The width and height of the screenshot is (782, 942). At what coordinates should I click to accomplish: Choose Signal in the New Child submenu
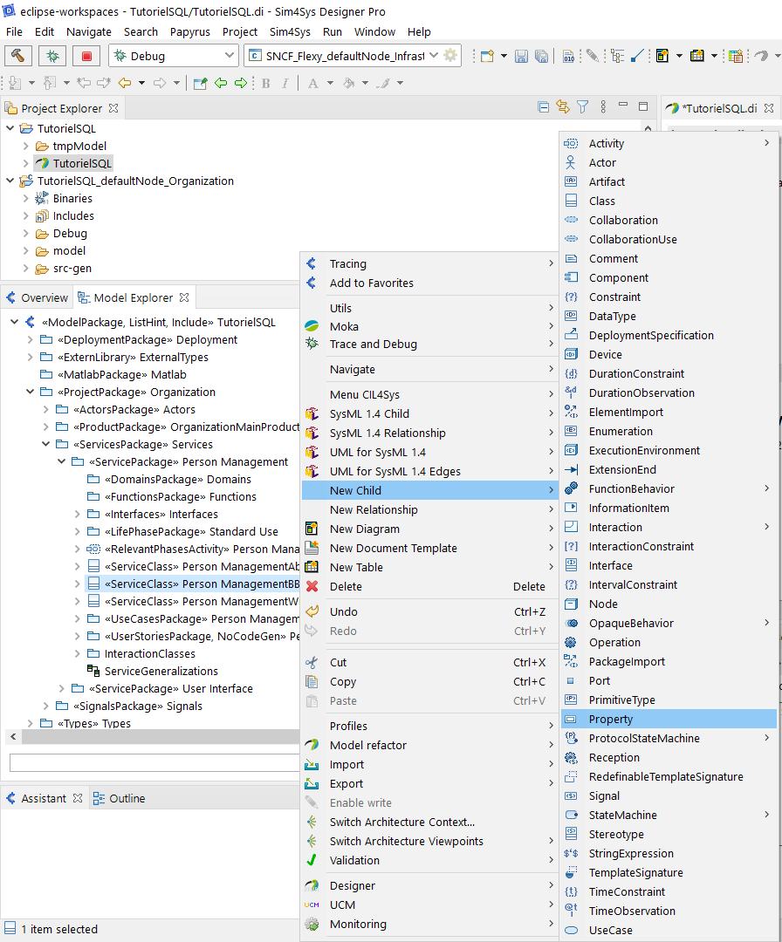coord(669,796)
